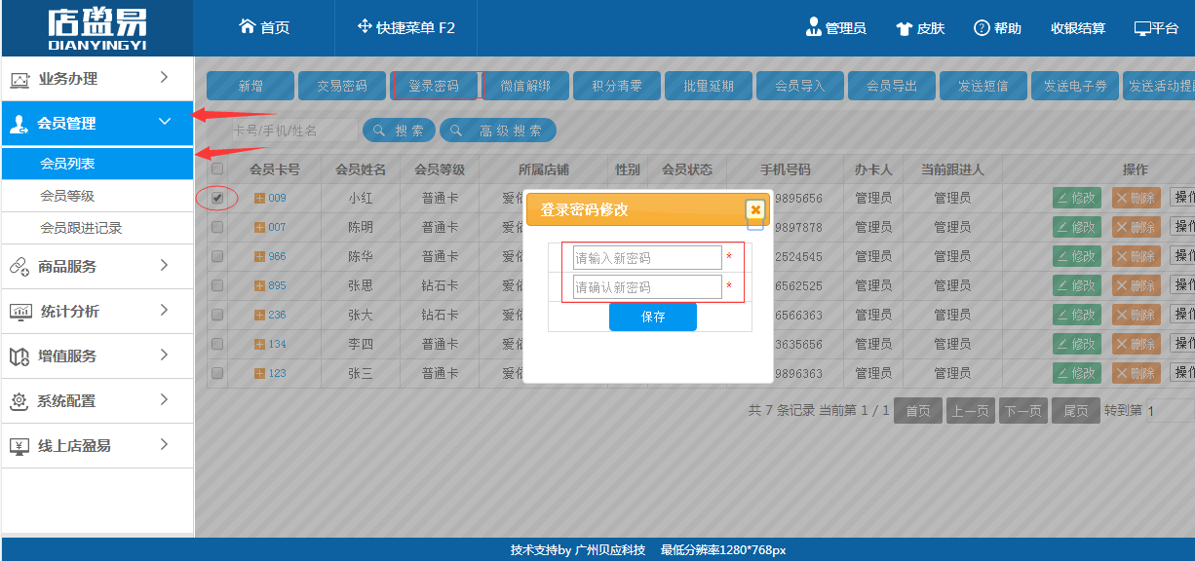Viewport: 1195px width, 561px height.
Task: Close the 登录密码修改 dialog with the X
Action: point(755,209)
